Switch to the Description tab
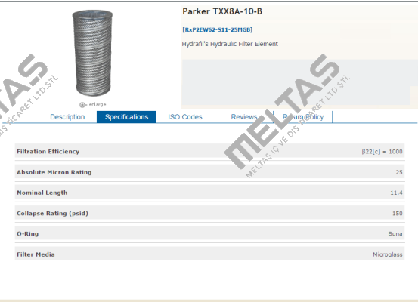 click(x=67, y=117)
